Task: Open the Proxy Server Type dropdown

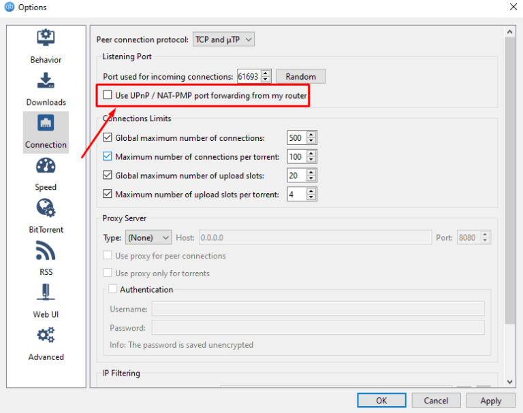Action: click(x=148, y=237)
